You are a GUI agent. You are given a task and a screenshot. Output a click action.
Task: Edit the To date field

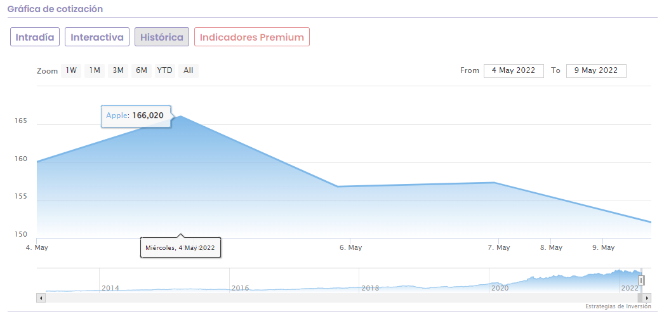point(596,70)
